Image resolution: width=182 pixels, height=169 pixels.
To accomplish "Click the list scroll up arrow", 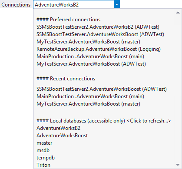I will click(178, 13).
